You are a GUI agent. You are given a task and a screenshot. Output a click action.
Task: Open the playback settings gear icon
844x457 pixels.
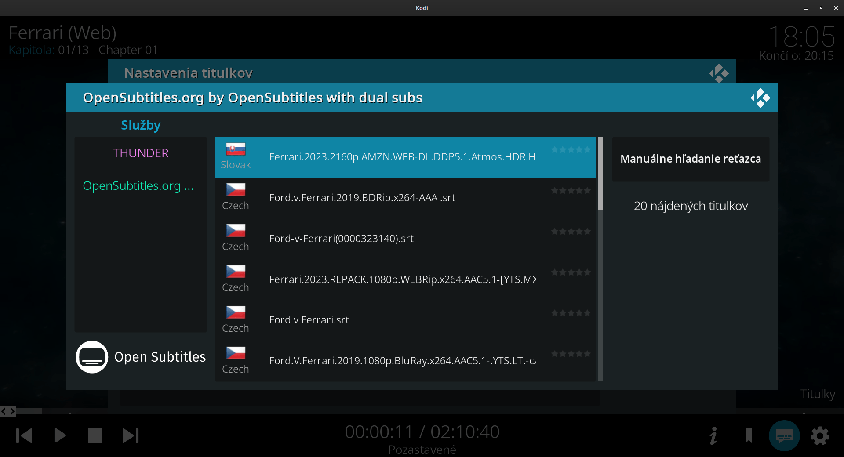coord(820,436)
